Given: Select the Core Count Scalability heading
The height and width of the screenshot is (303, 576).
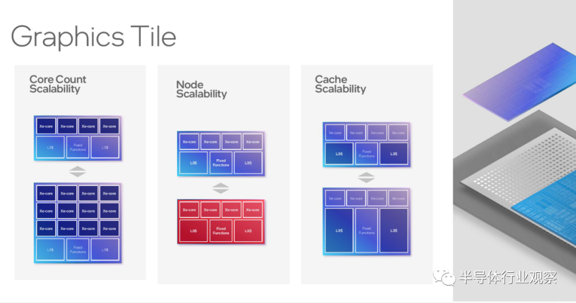Looking at the screenshot, I should click(58, 84).
